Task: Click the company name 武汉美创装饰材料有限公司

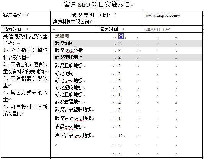Action: [73, 18]
